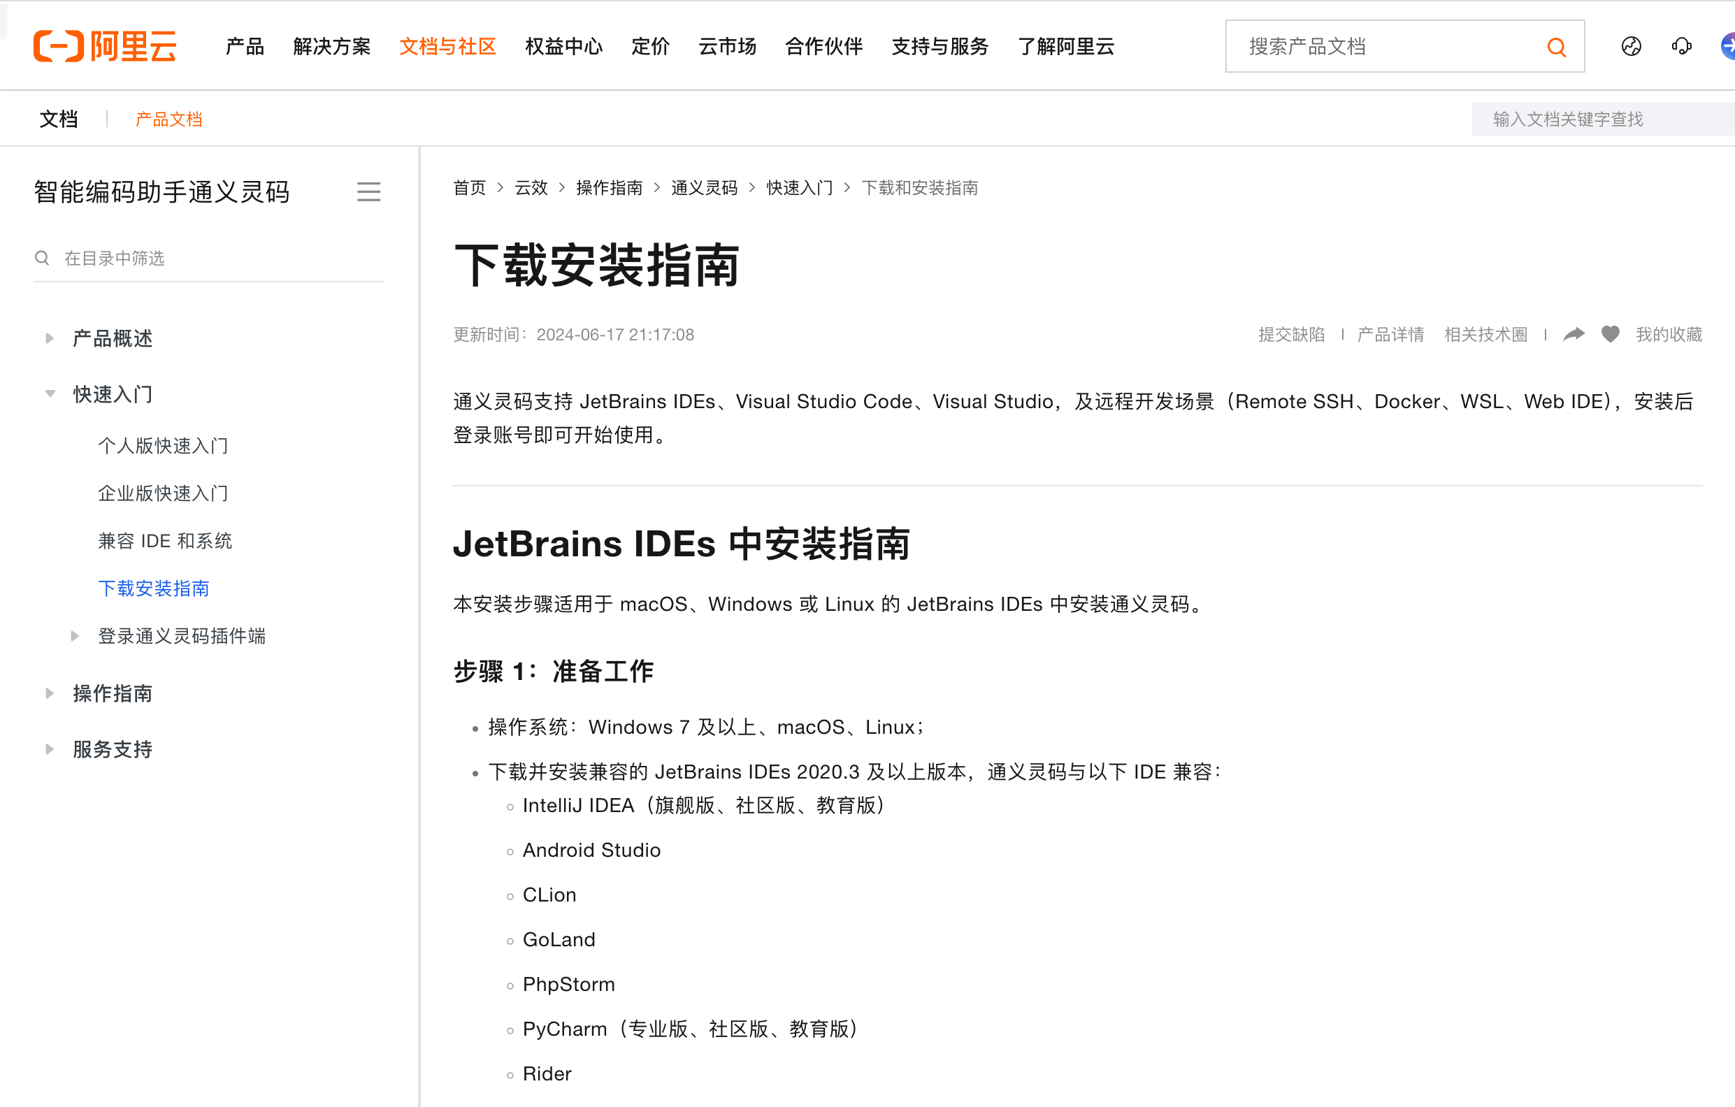Click the PhpStorm list item
This screenshot has width=1735, height=1107.
(568, 984)
